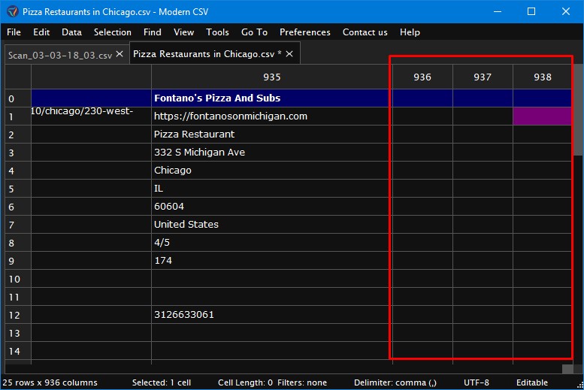The width and height of the screenshot is (584, 390).
Task: Open the Help menu
Action: point(410,32)
